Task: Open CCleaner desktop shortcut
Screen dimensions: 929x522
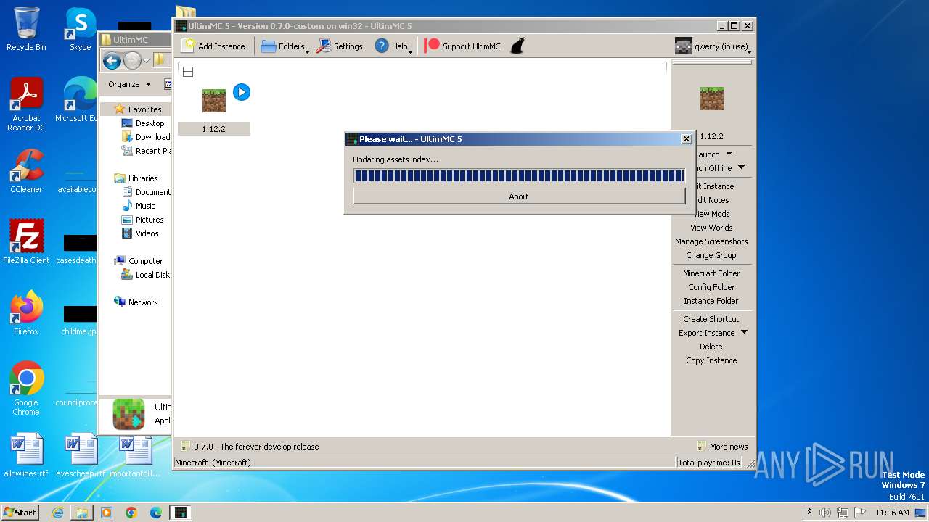Action: [26, 171]
